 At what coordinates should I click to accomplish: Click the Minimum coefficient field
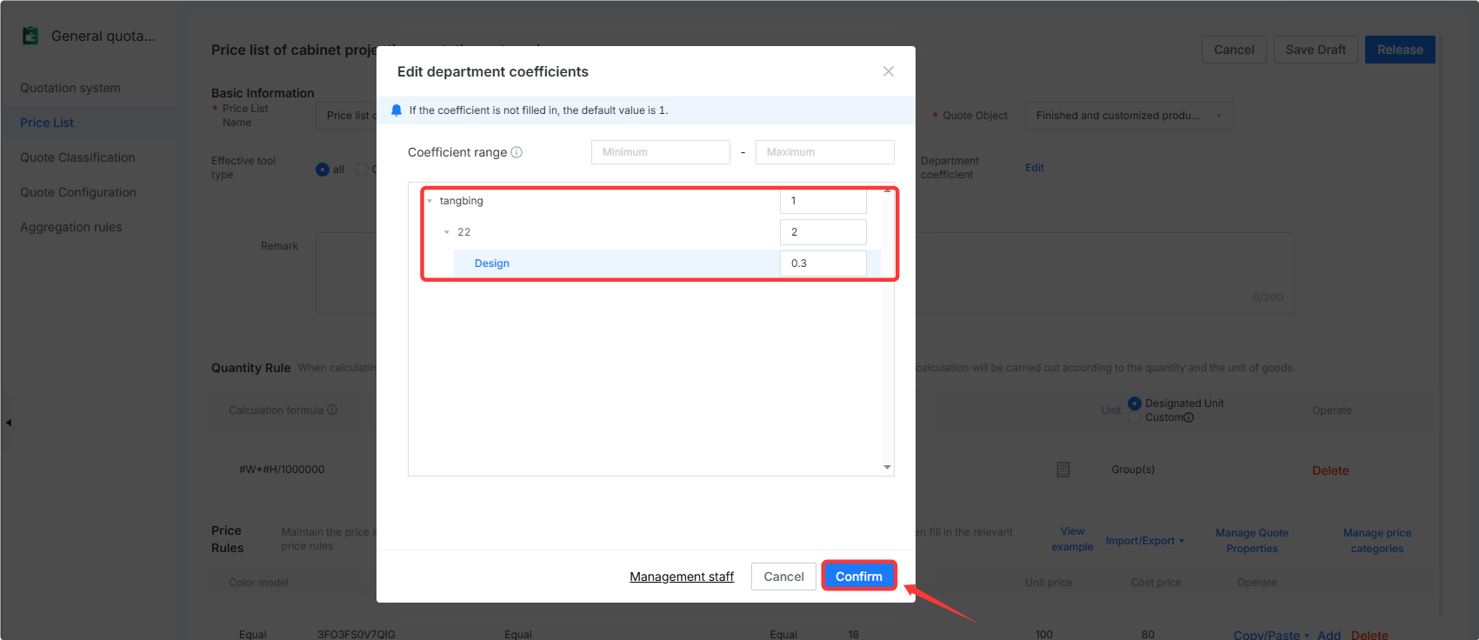661,152
